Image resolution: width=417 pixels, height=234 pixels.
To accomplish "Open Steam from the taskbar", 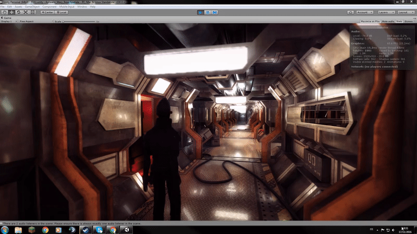I will click(85, 230).
